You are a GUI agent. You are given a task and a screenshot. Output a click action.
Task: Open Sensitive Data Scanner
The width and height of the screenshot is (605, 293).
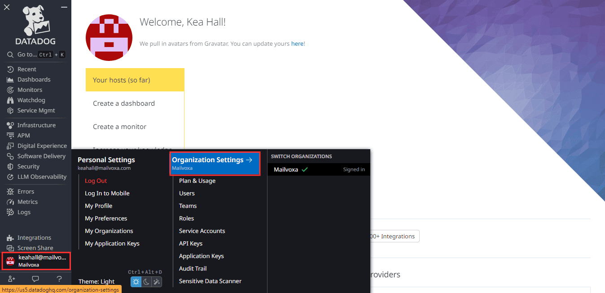(210, 281)
